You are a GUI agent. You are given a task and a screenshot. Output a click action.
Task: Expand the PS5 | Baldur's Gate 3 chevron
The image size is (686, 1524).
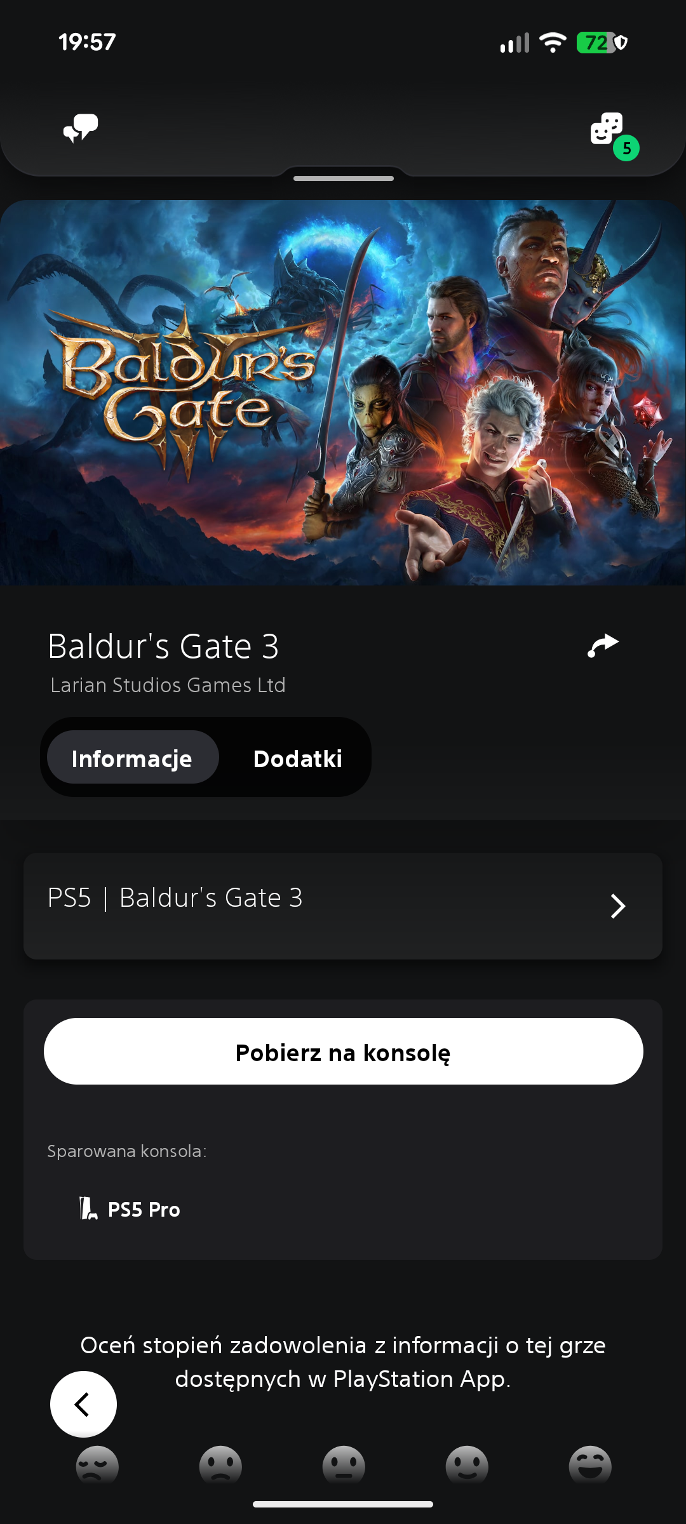pos(618,906)
